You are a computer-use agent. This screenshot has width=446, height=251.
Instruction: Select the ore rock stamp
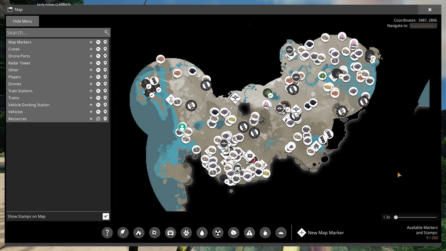[234, 233]
